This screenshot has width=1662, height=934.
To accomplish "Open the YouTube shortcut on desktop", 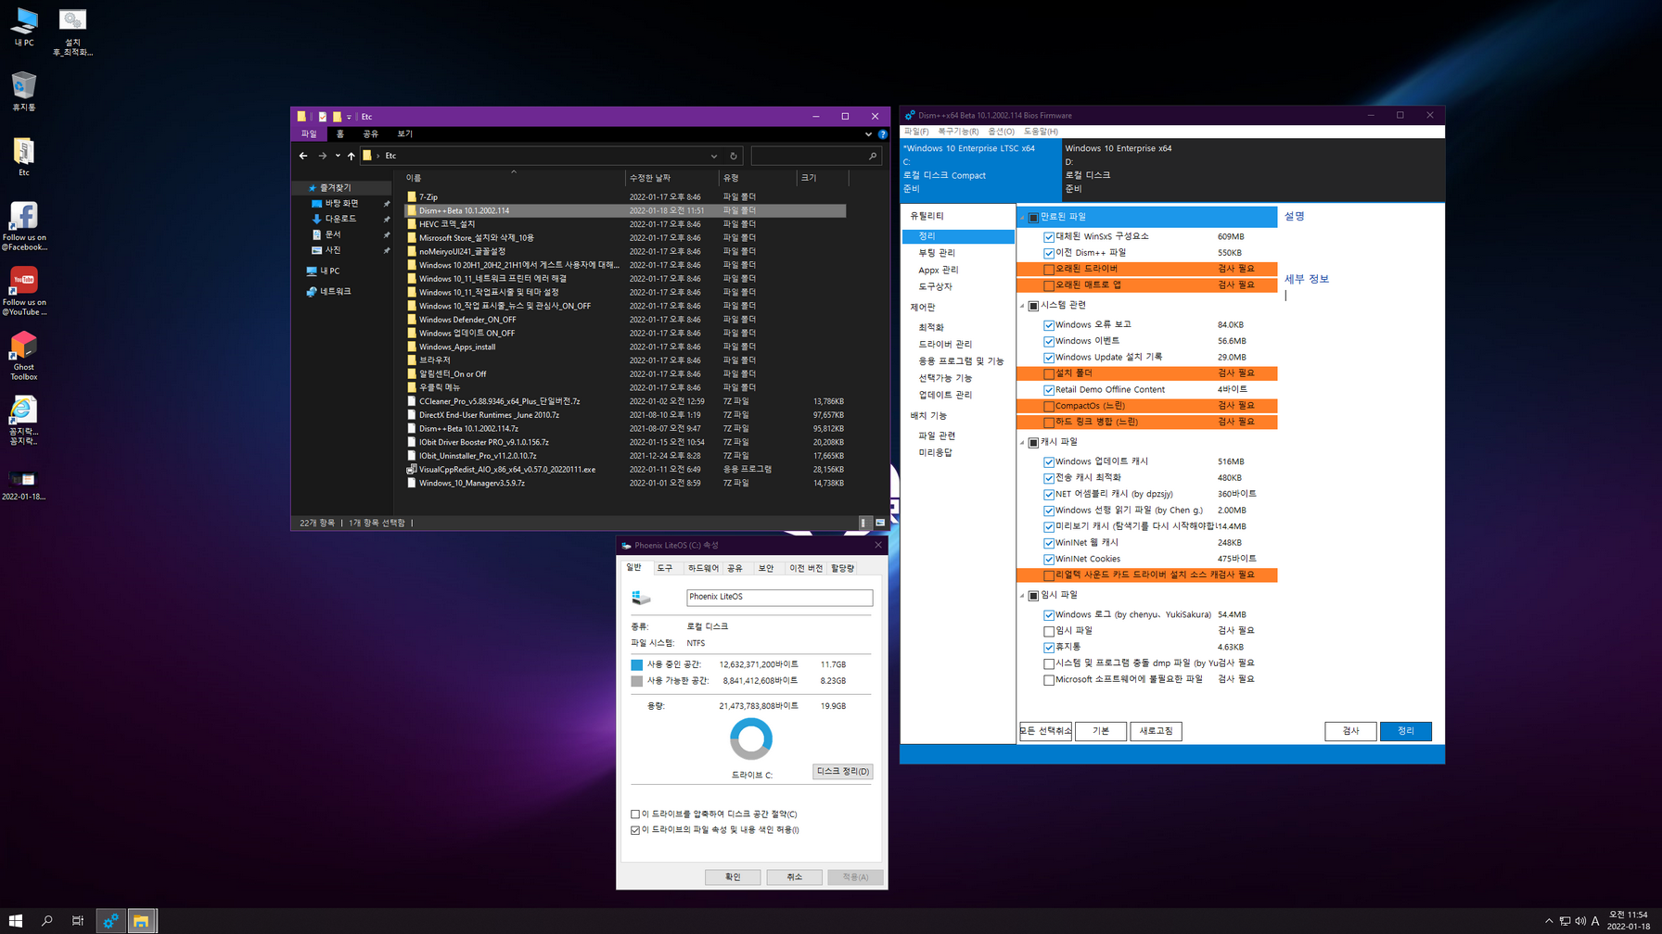I will 24,291.
